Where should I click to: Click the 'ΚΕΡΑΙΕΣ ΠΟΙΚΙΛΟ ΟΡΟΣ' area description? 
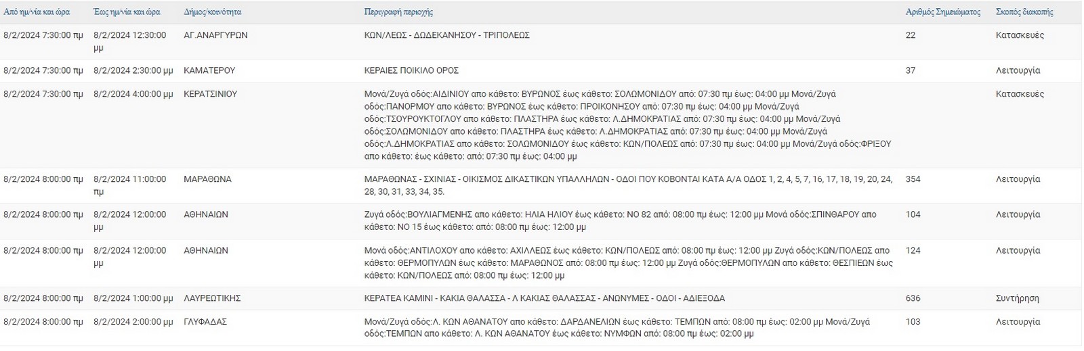pos(411,70)
